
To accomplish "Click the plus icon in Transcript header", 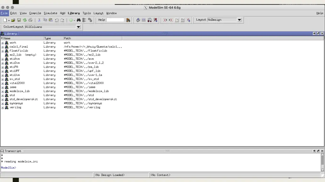I will [x=314, y=151].
